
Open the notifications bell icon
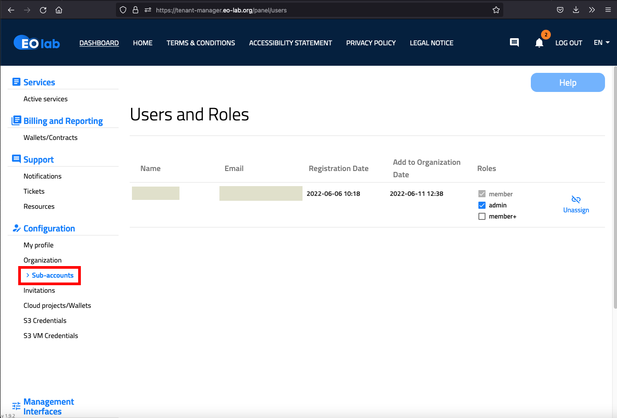click(x=539, y=43)
